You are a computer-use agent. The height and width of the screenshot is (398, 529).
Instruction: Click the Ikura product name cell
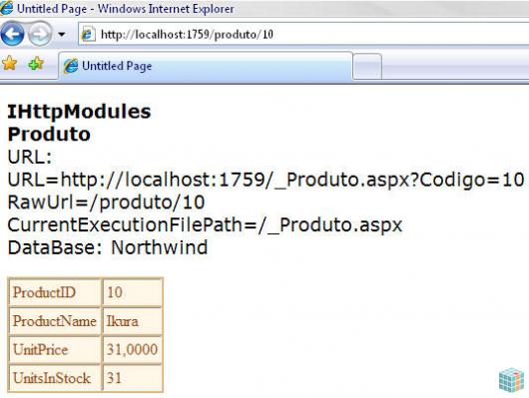click(x=133, y=321)
